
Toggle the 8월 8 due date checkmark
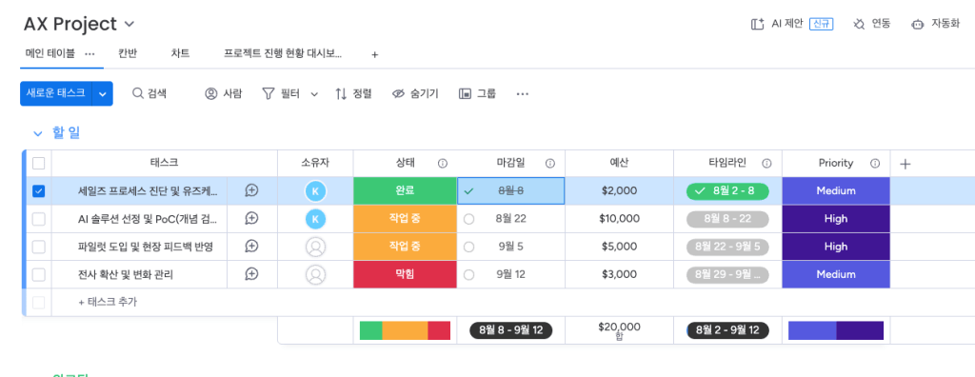[x=468, y=191]
